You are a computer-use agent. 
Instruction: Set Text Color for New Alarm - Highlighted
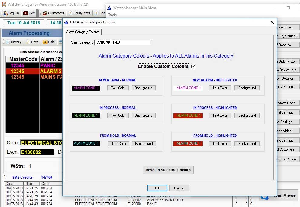[220, 88]
